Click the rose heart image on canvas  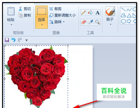coord(36,77)
